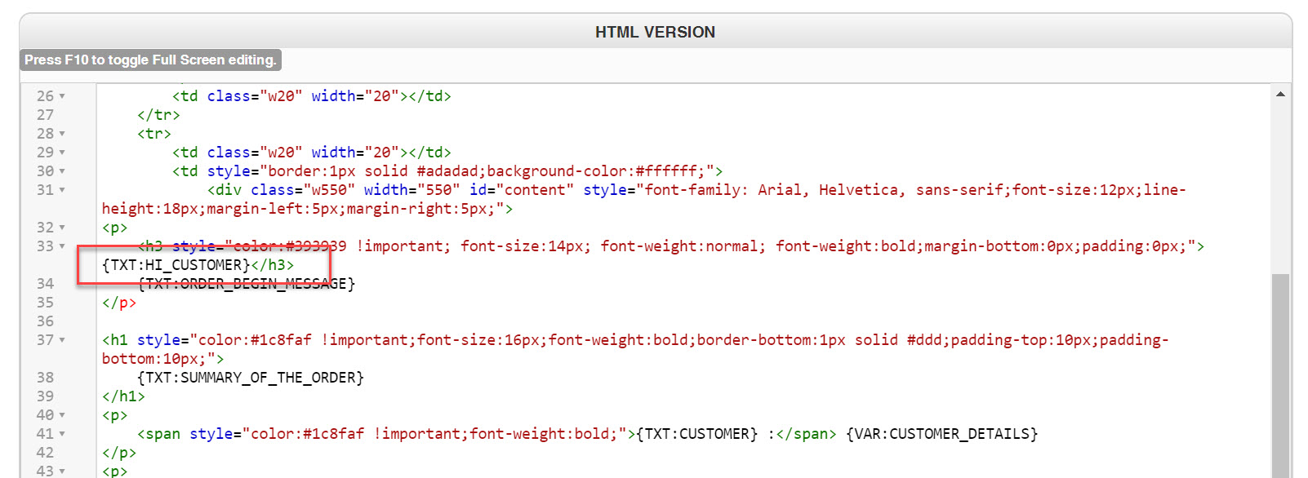Click the scrollbar up arrow

1280,95
